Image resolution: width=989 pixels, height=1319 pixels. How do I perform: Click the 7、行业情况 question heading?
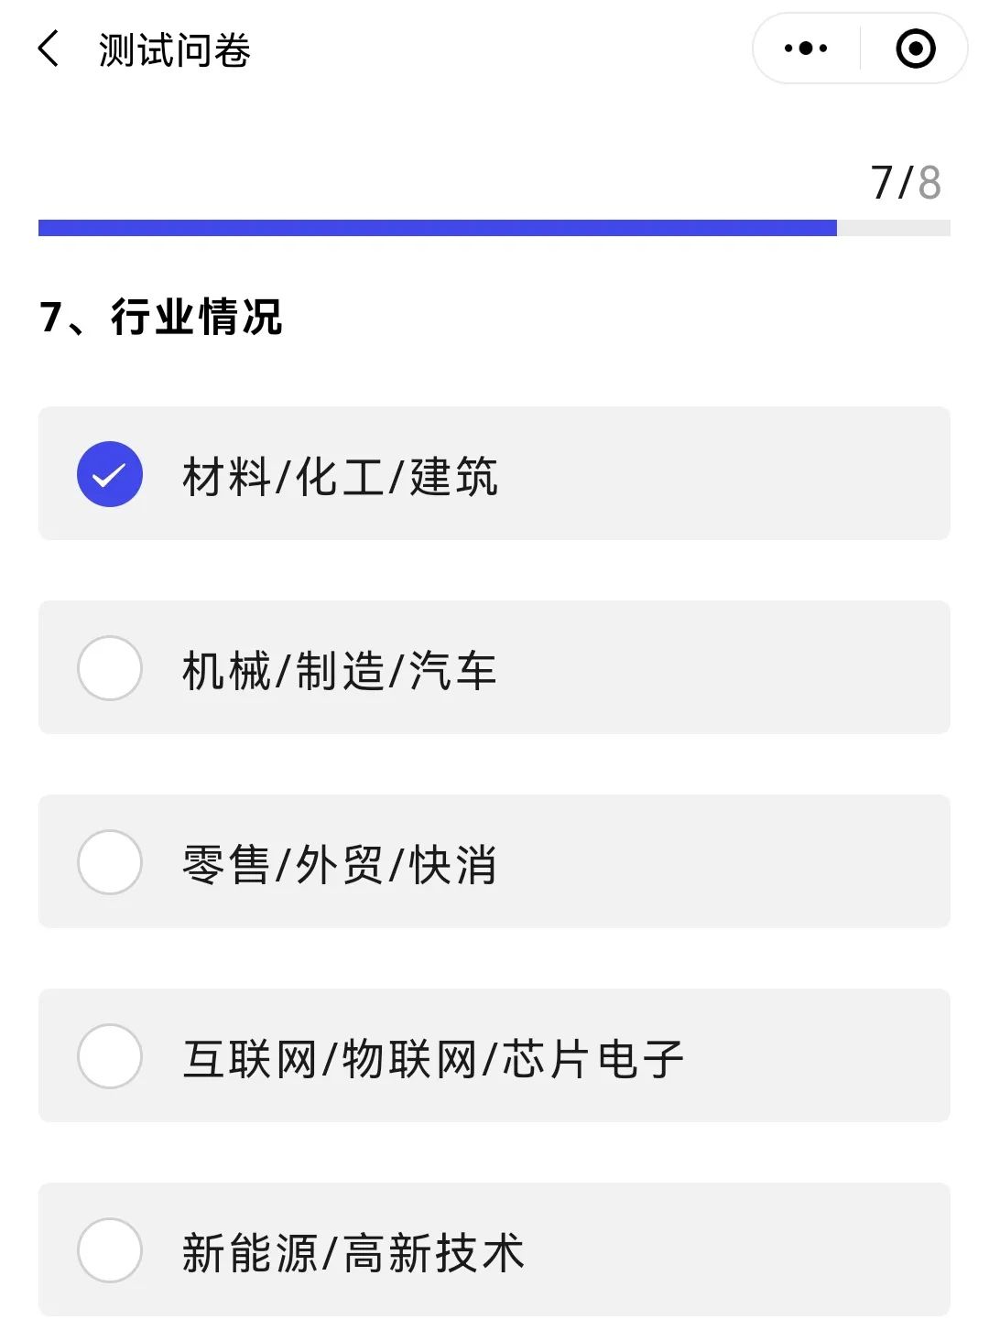(x=161, y=317)
